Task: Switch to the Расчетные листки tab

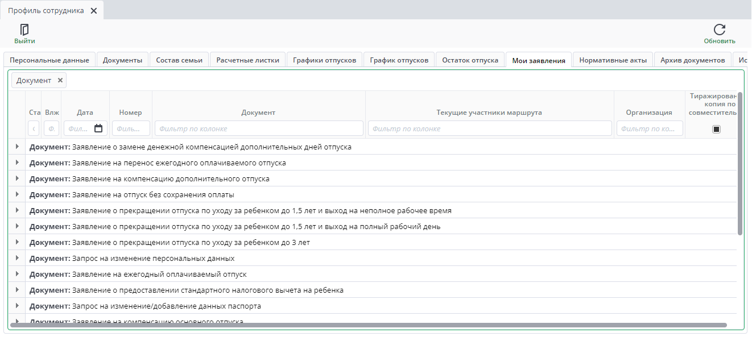Action: point(247,60)
